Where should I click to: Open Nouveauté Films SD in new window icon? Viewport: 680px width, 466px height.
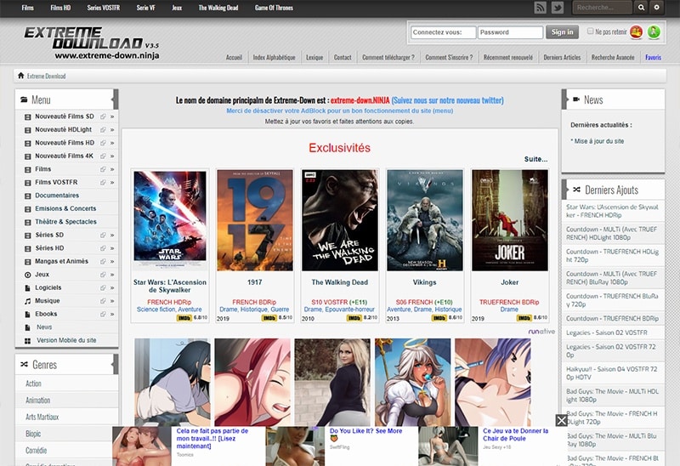[x=103, y=116]
